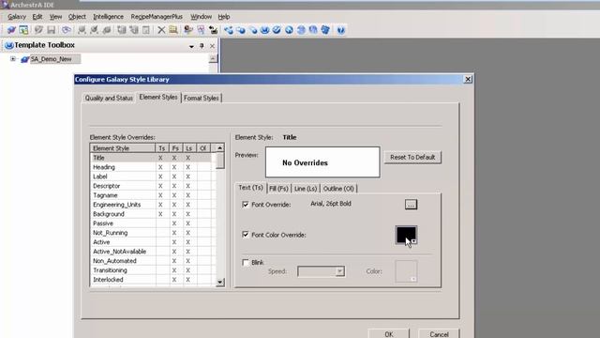The width and height of the screenshot is (600, 338).
Task: Open the Object menu
Action: click(77, 17)
